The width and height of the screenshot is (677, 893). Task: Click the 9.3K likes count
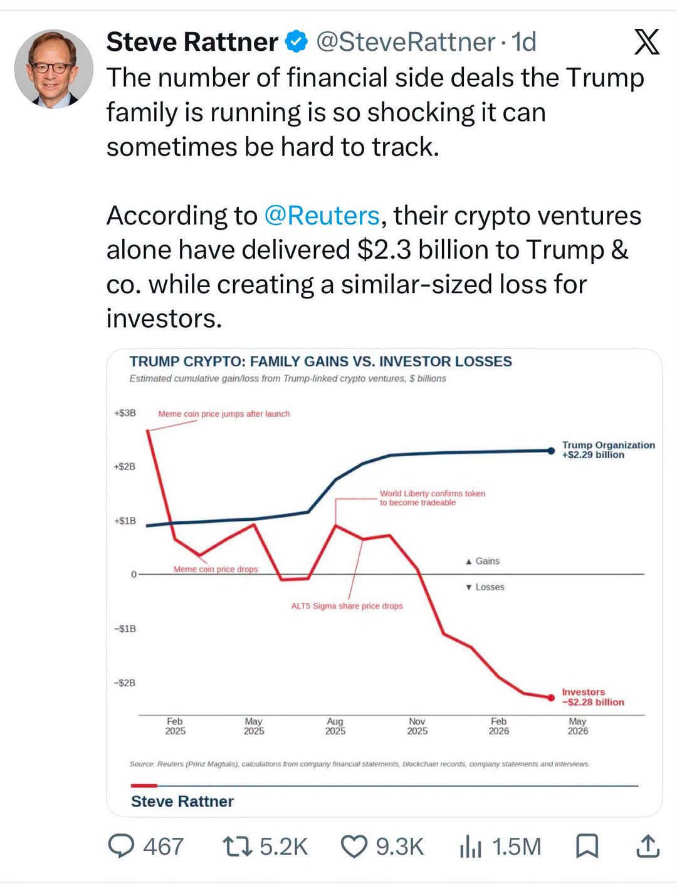point(400,847)
